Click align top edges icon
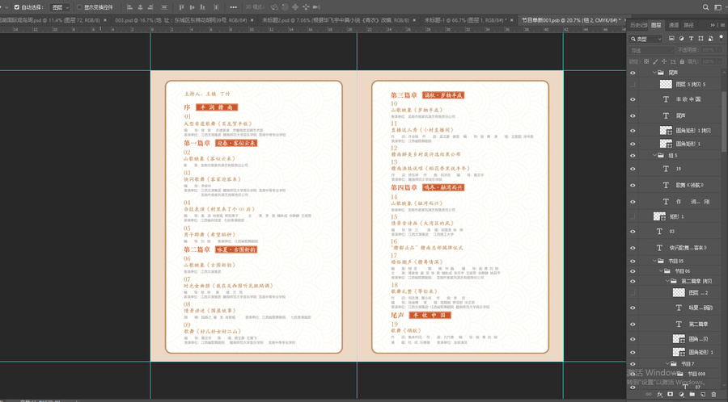 click(181, 7)
